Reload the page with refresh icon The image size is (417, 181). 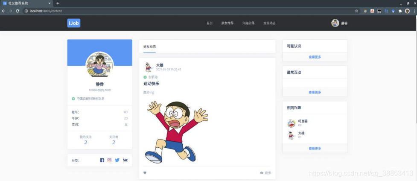pyautogui.click(x=17, y=11)
